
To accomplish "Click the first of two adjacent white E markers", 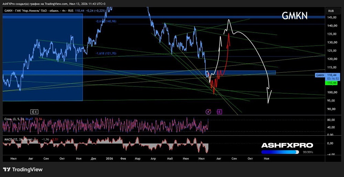I will coord(32,112).
